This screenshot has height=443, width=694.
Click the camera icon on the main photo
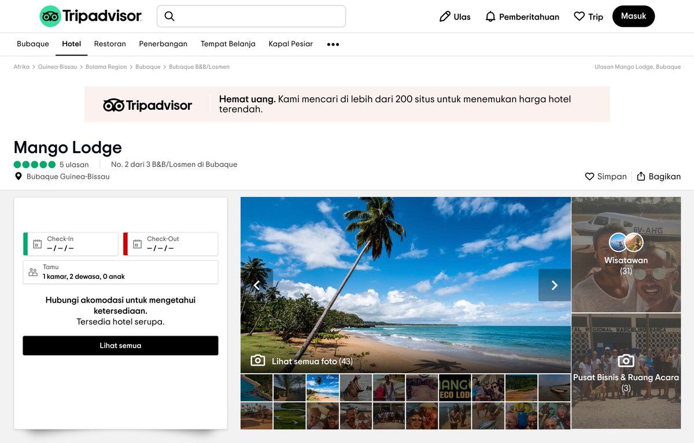[258, 361]
